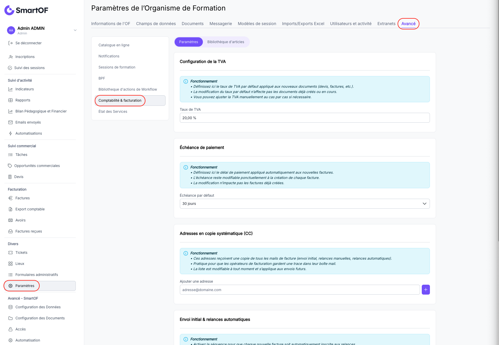Click the plus button to add CC address

click(426, 290)
